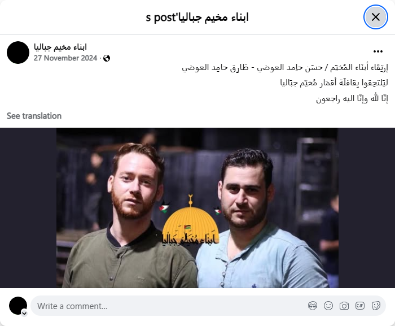The width and height of the screenshot is (395, 326).
Task: Insert an avatar sticker in comment
Action: [313, 306]
